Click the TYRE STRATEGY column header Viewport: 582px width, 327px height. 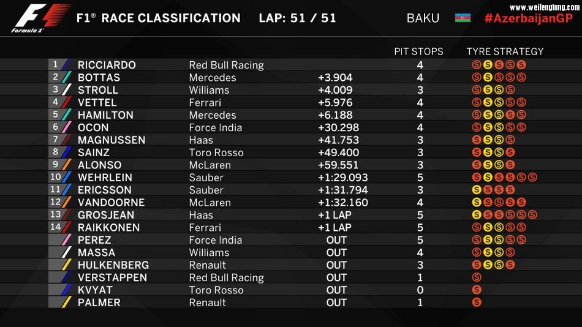click(x=505, y=51)
